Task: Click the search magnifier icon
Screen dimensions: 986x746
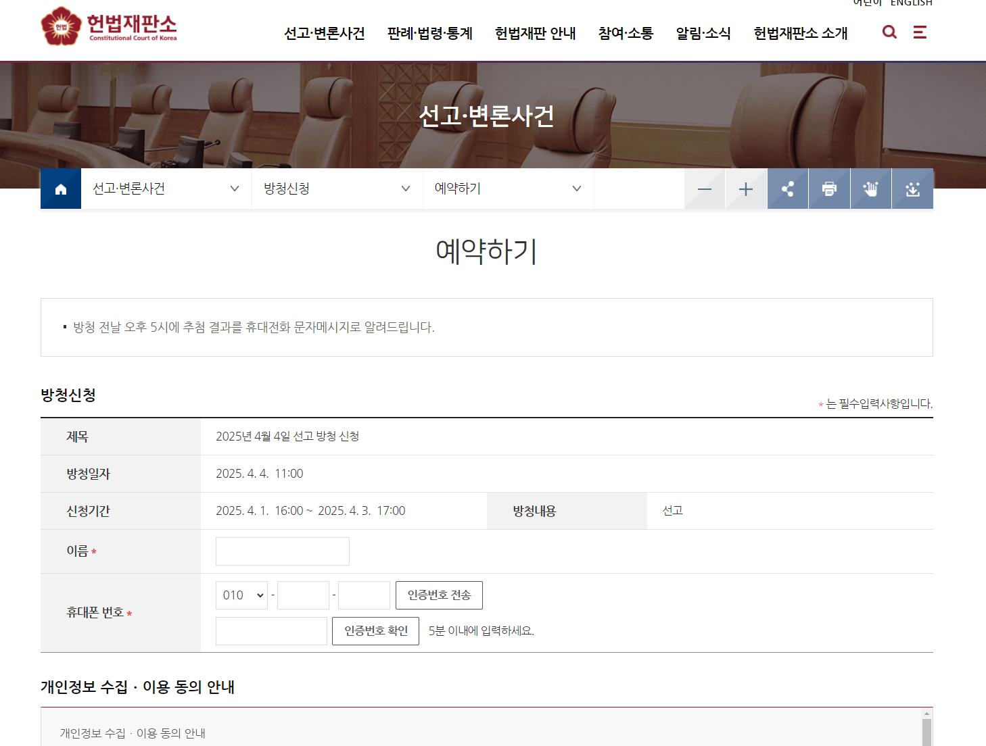Action: (x=889, y=32)
